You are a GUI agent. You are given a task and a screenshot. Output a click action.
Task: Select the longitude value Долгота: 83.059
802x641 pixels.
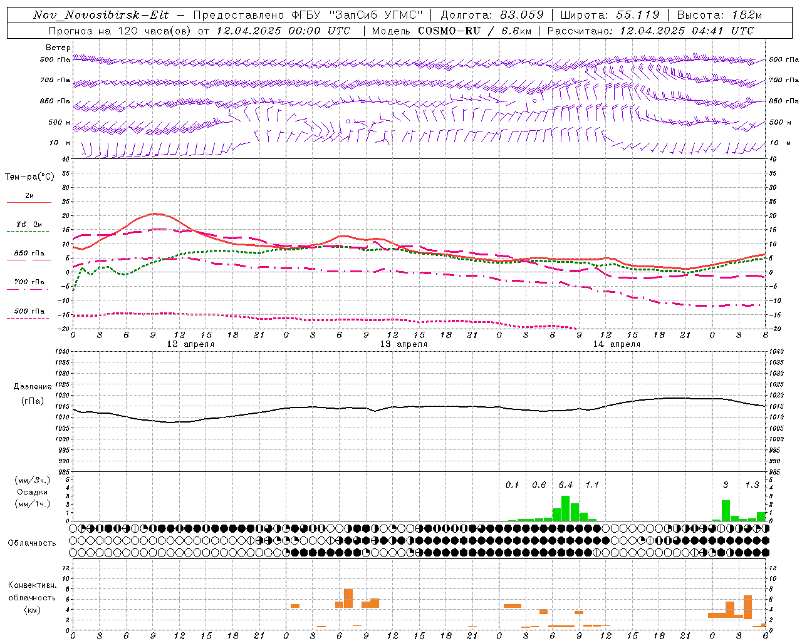(492, 15)
